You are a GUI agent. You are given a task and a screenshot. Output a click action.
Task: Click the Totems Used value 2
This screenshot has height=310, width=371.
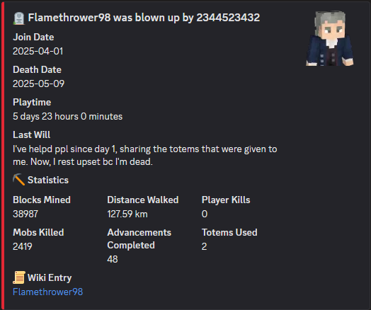point(204,246)
